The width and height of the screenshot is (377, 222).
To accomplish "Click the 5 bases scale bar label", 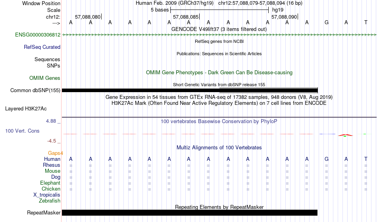I will tap(160, 10).
